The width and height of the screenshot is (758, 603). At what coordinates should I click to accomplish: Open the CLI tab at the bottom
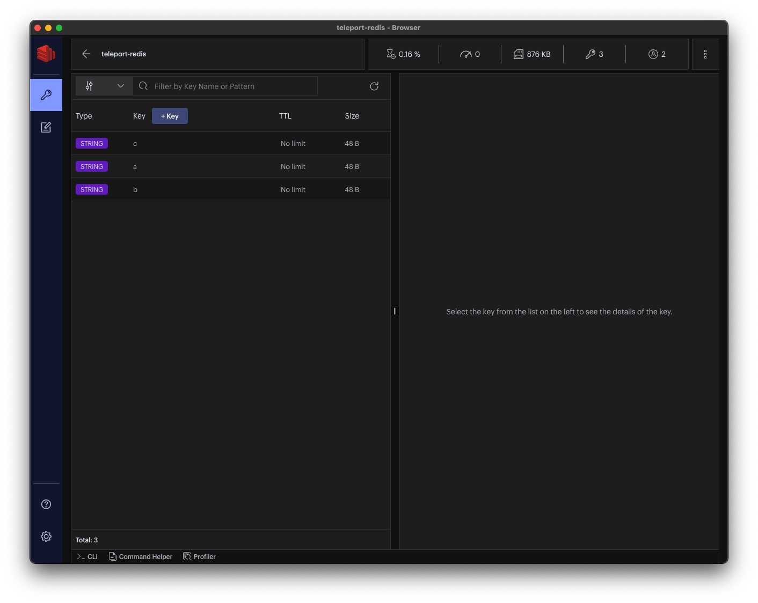click(x=86, y=556)
